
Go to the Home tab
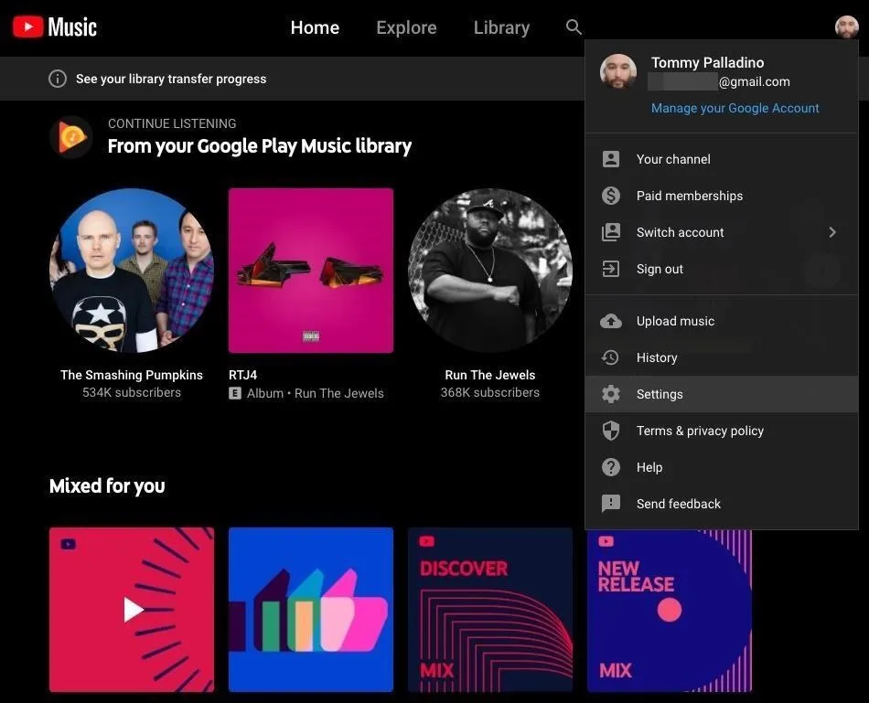tap(315, 27)
